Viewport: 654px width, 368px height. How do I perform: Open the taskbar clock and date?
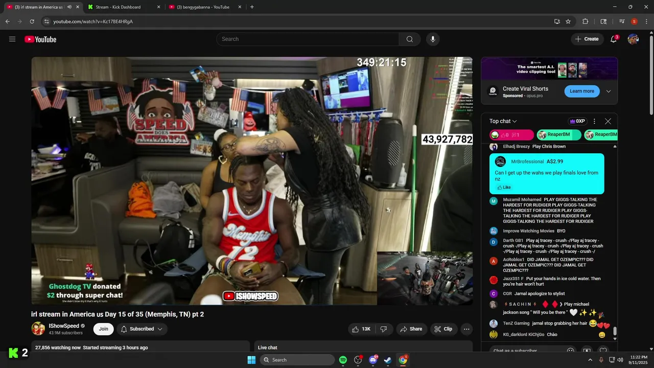pyautogui.click(x=639, y=360)
